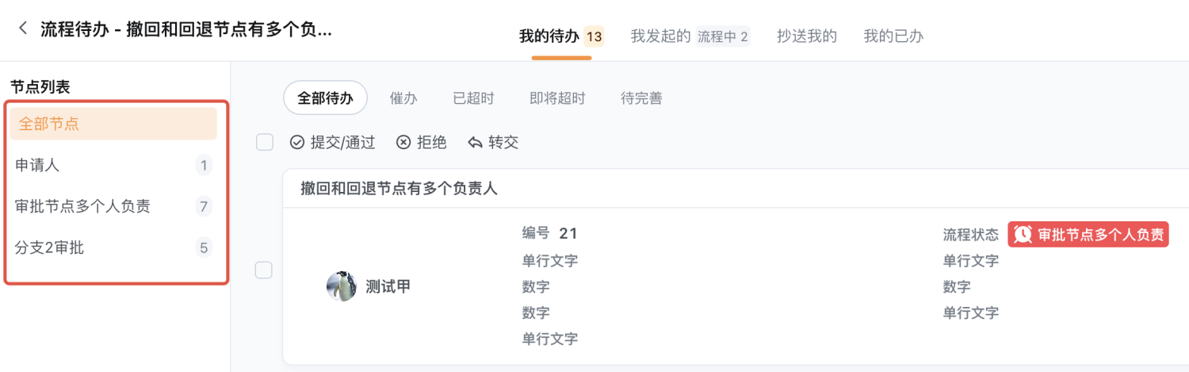Click the 转交 forward arrow icon
1189x372 pixels.
pyautogui.click(x=475, y=143)
